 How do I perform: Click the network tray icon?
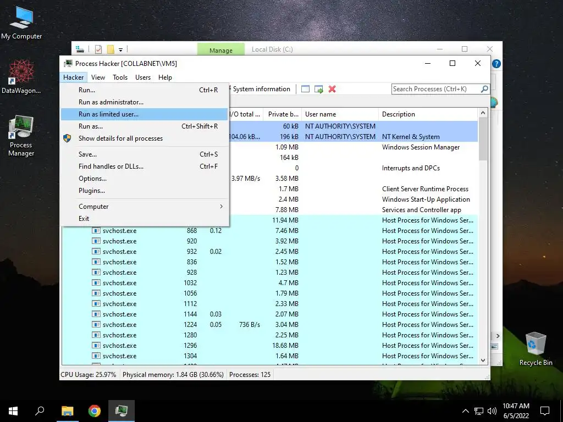pyautogui.click(x=479, y=411)
